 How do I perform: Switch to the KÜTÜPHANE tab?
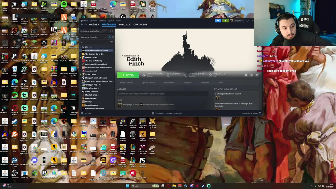[x=109, y=24]
